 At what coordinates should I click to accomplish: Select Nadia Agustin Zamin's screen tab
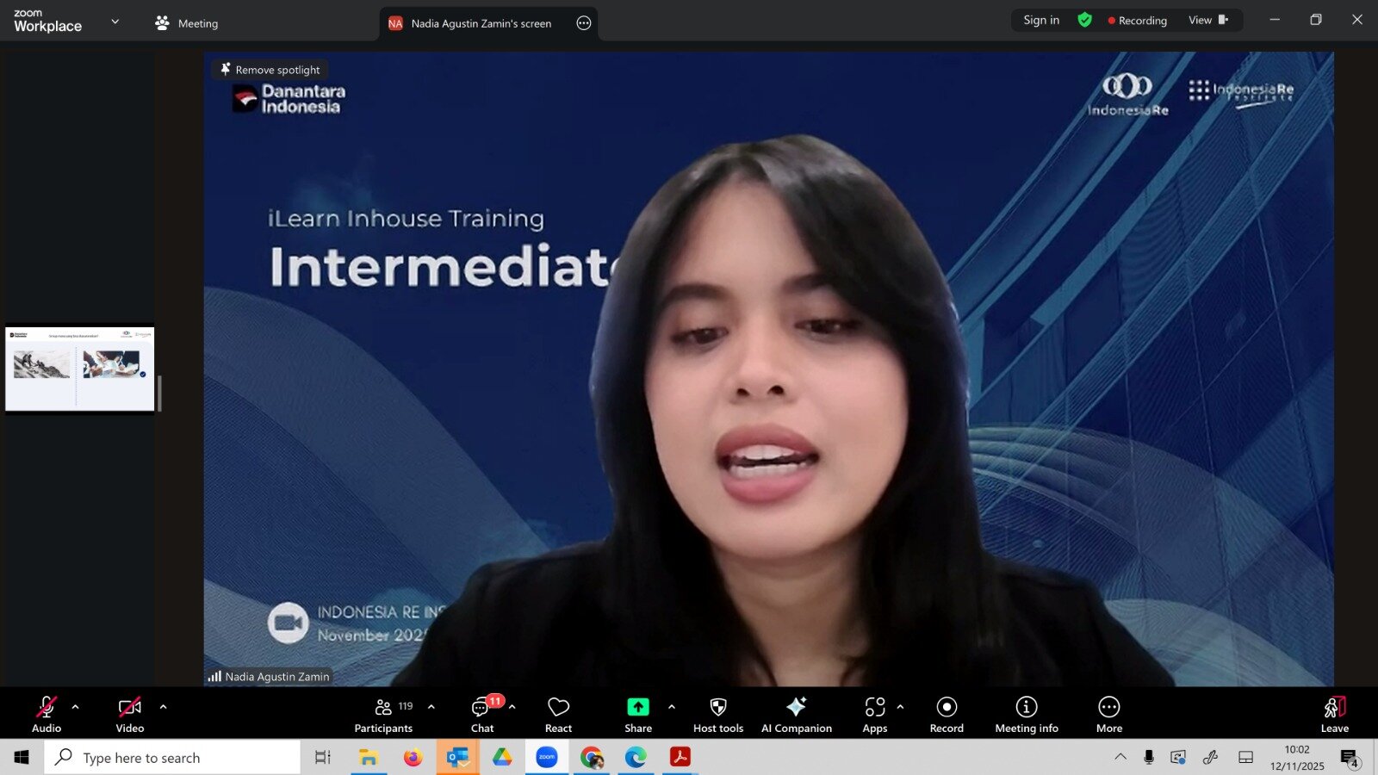481,23
